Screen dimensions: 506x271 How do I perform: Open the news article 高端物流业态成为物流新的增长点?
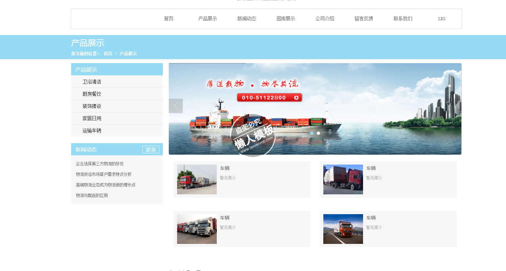coord(106,185)
